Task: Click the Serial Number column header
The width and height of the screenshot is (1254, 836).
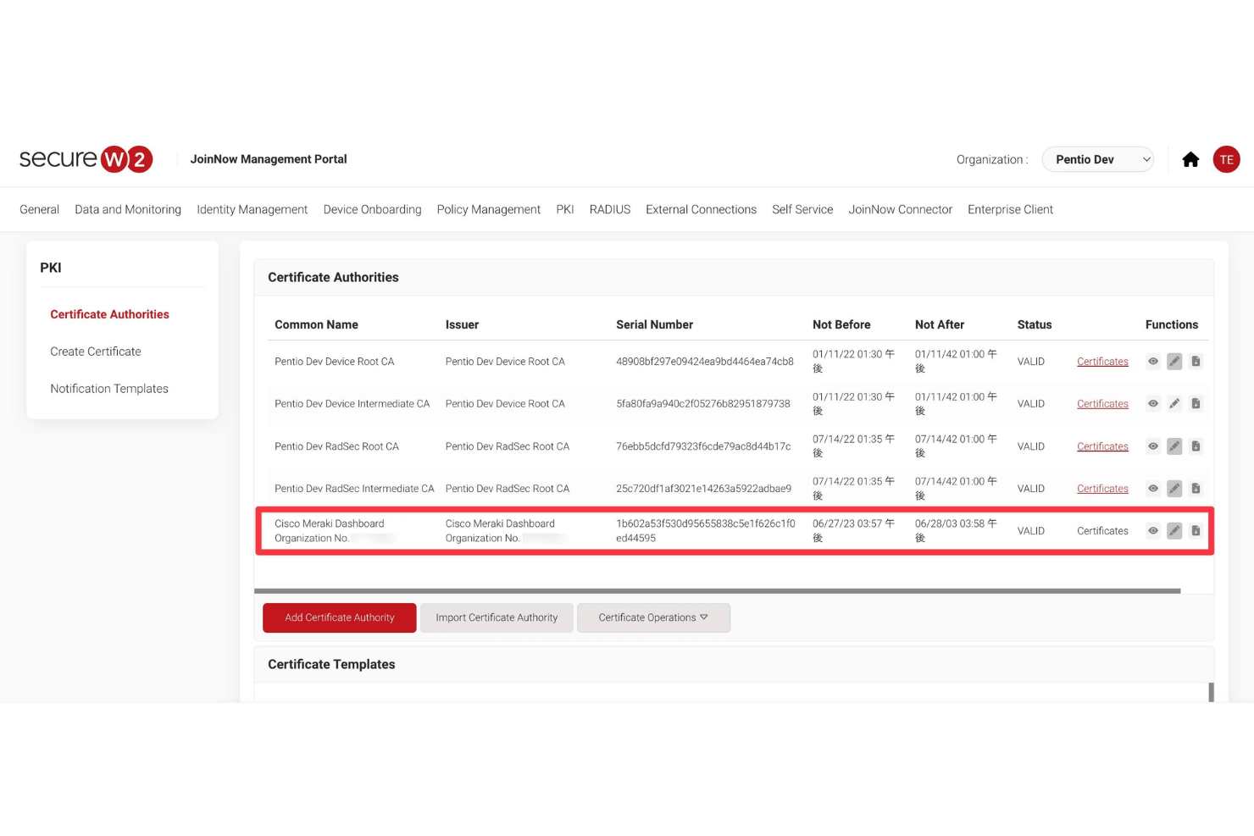Action: coord(654,324)
